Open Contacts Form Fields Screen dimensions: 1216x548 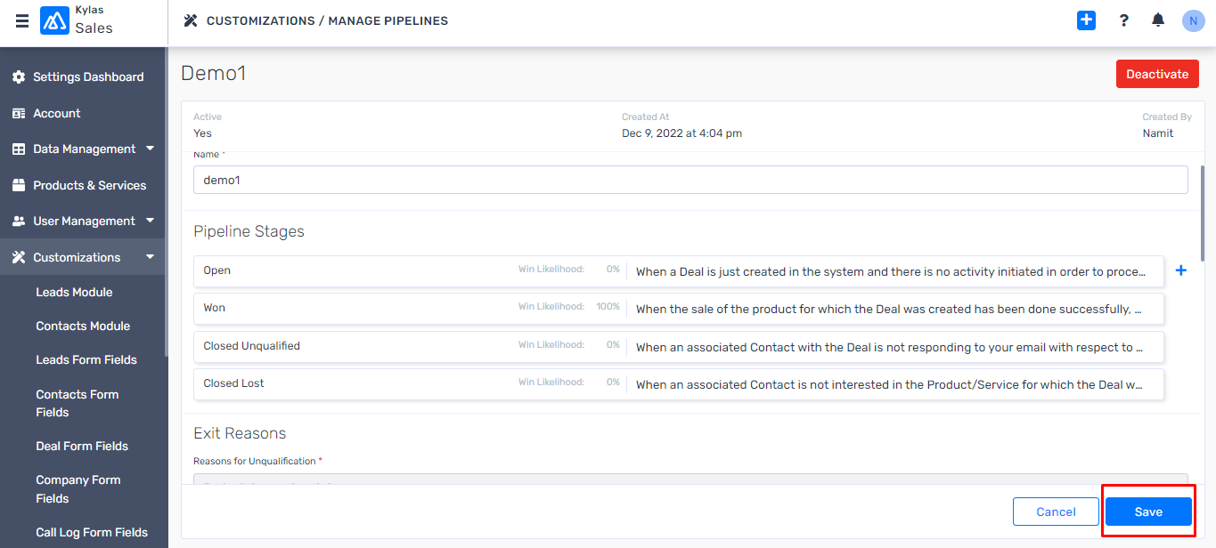[78, 403]
